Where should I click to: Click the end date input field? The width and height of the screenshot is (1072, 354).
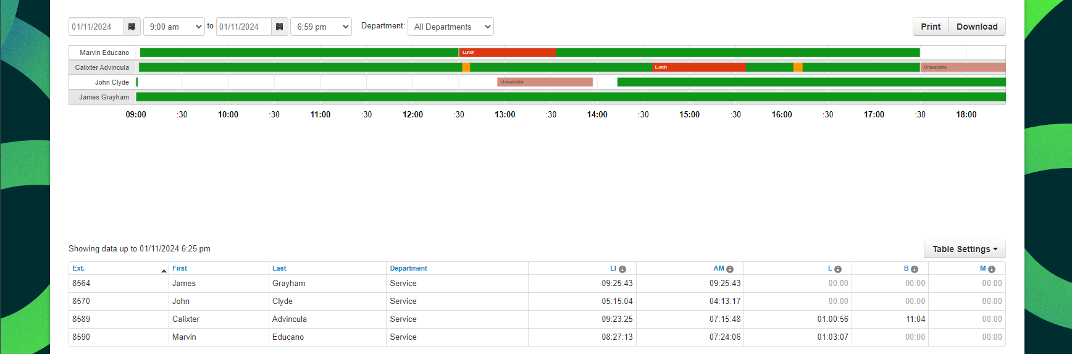pyautogui.click(x=244, y=27)
